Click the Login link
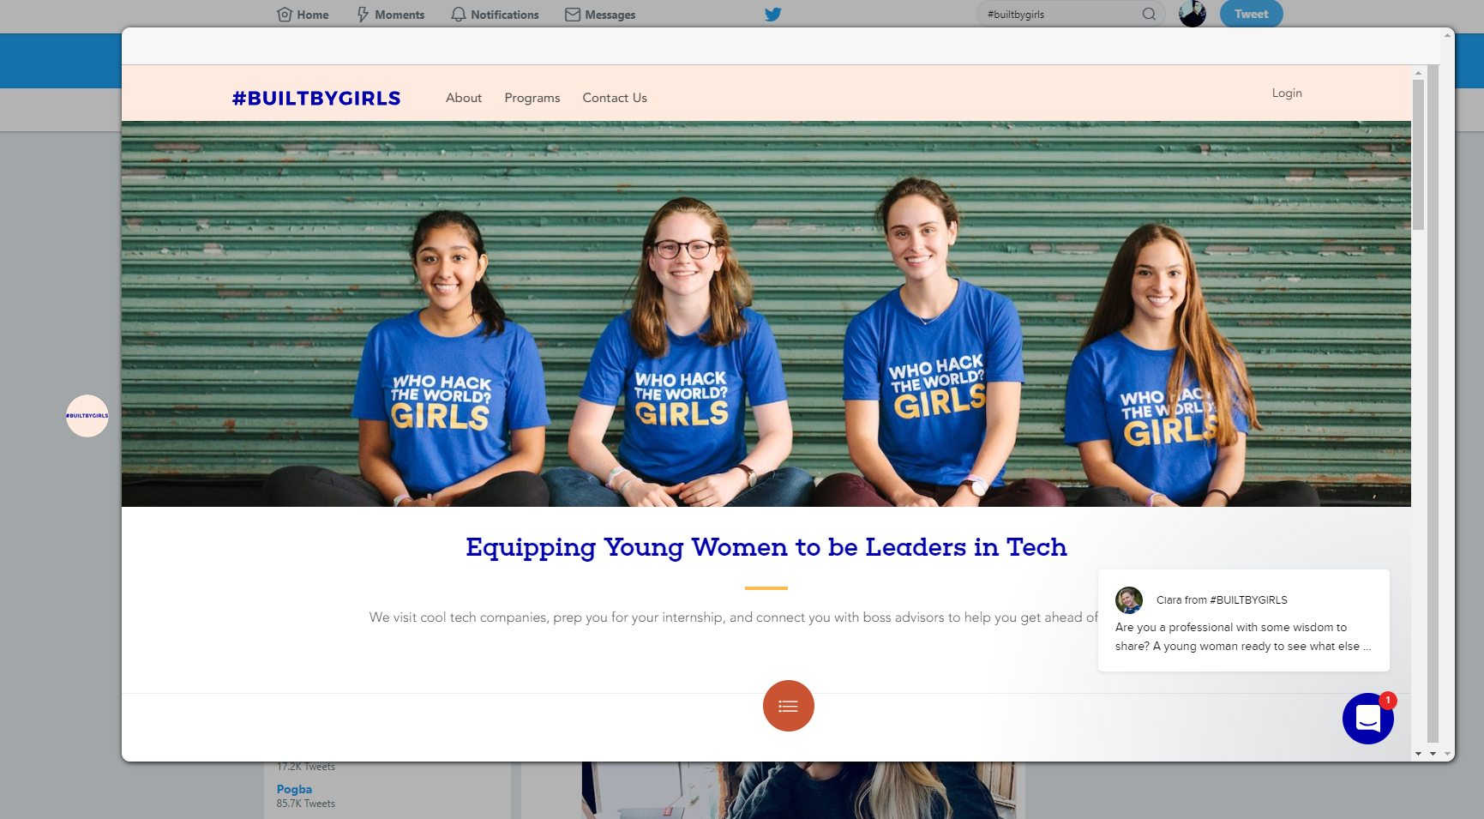This screenshot has width=1484, height=819. click(1287, 93)
